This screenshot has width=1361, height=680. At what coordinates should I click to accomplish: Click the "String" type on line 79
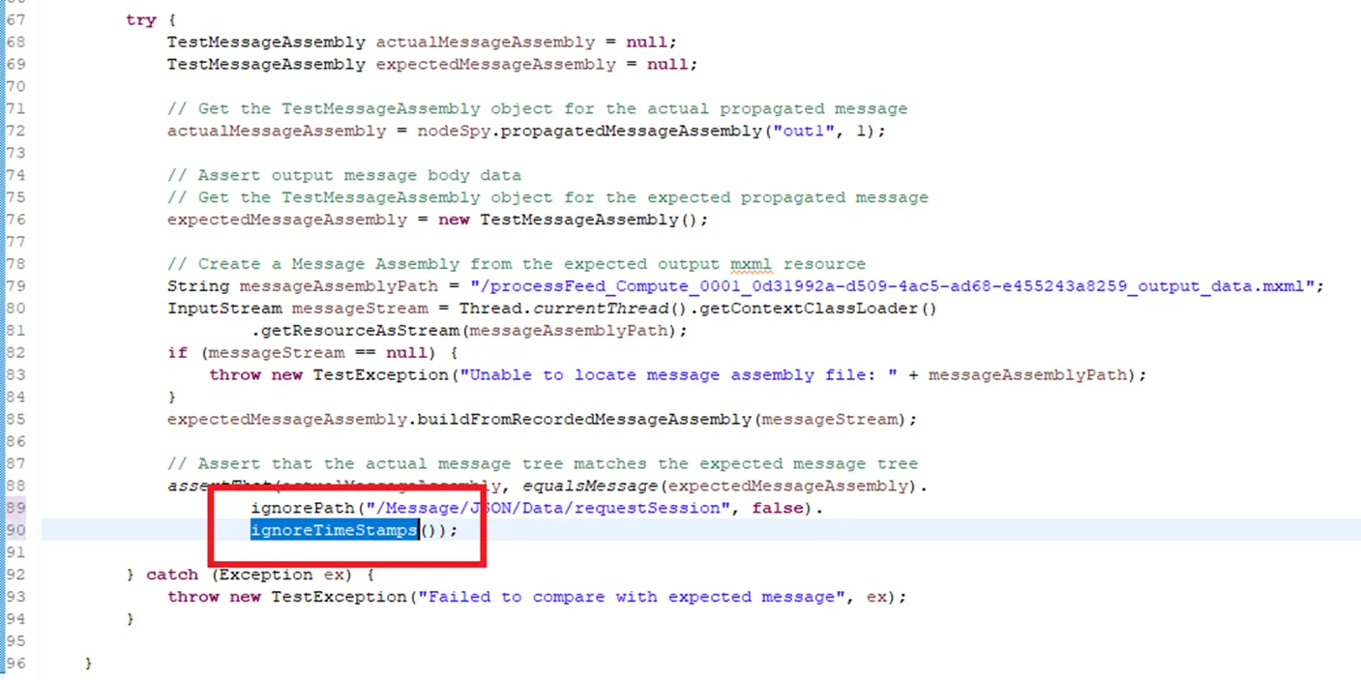tap(198, 286)
